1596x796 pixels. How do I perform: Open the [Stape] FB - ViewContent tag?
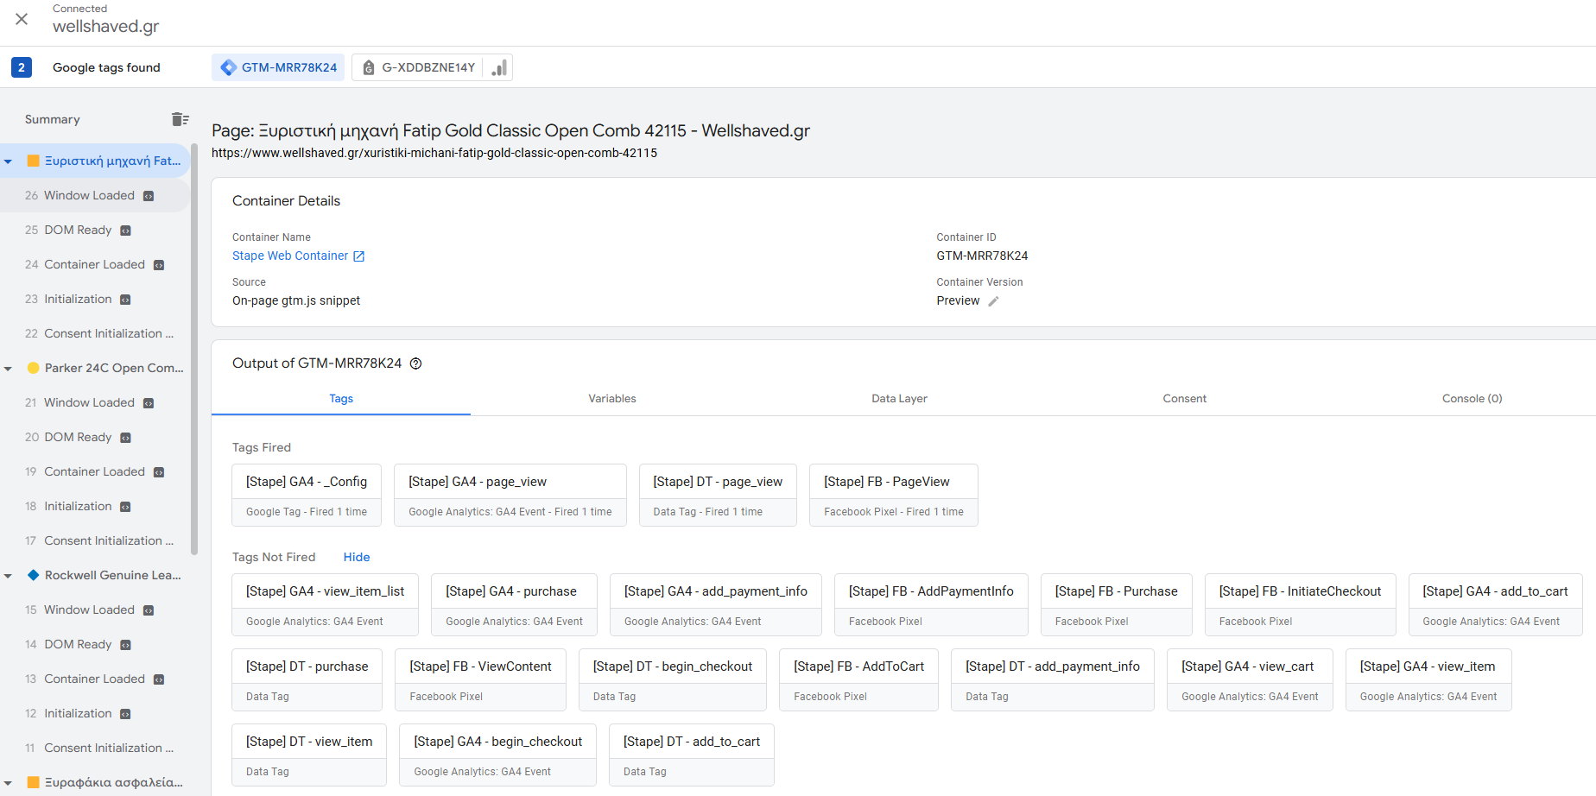tap(480, 680)
